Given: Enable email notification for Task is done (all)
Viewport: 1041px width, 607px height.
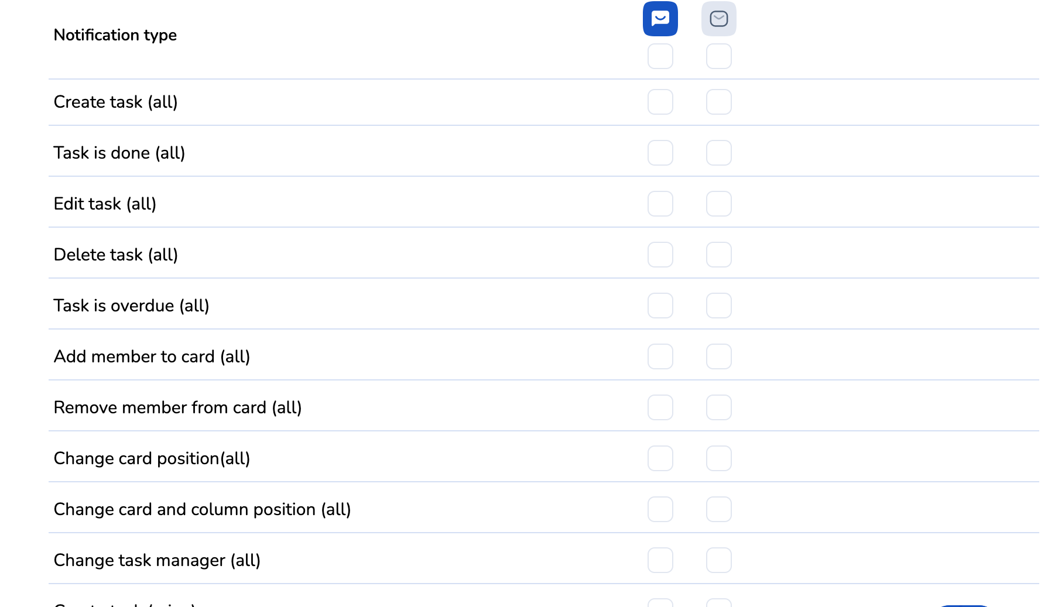Looking at the screenshot, I should [x=718, y=153].
